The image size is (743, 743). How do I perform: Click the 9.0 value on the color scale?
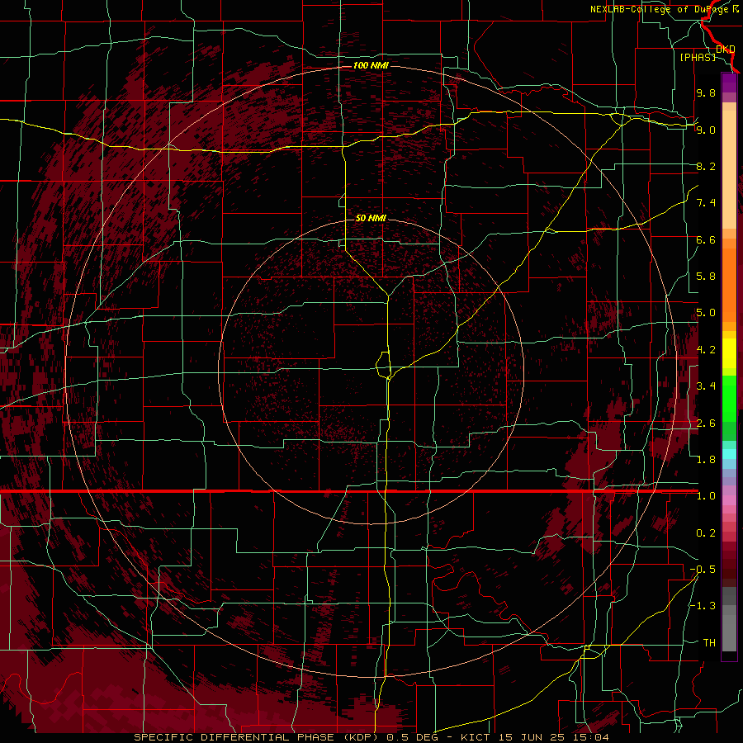706,130
